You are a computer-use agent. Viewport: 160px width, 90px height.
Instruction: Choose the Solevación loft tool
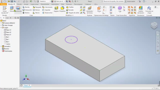coord(27,10)
